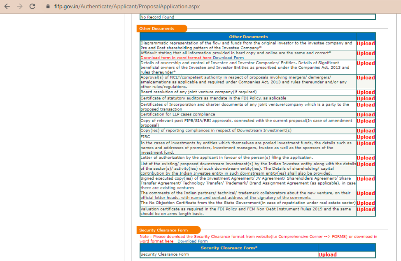
Task: Reload the page using the refresh icon
Action: point(32,6)
